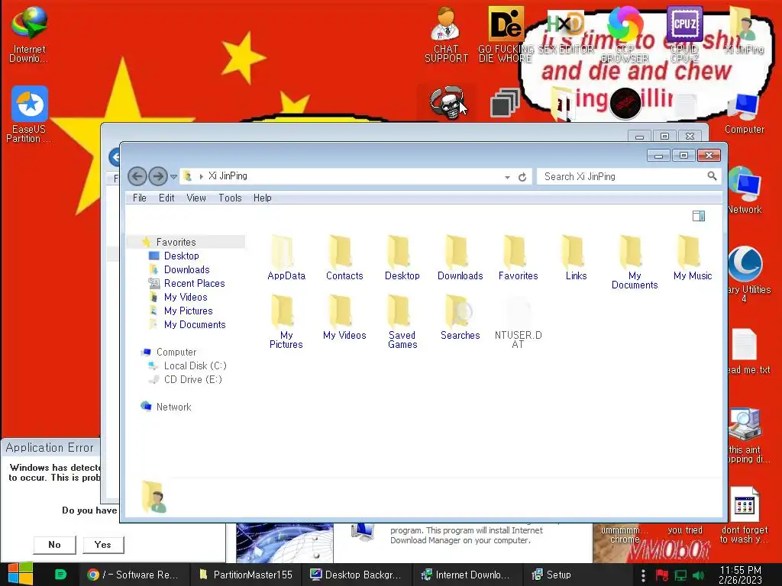Screen dimensions: 782x586
Task: Select My Videos in navigation pane
Action: coord(186,297)
